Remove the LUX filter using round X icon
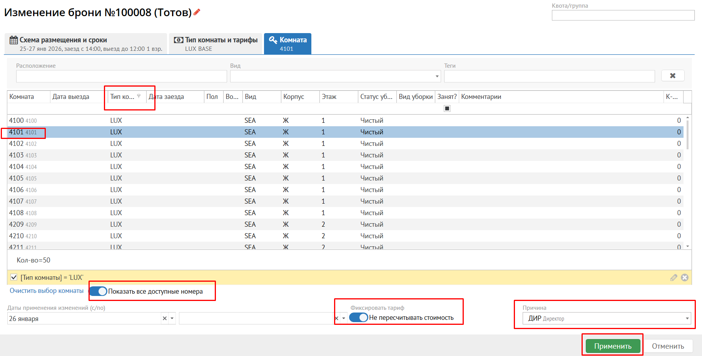This screenshot has width=702, height=356. click(685, 277)
